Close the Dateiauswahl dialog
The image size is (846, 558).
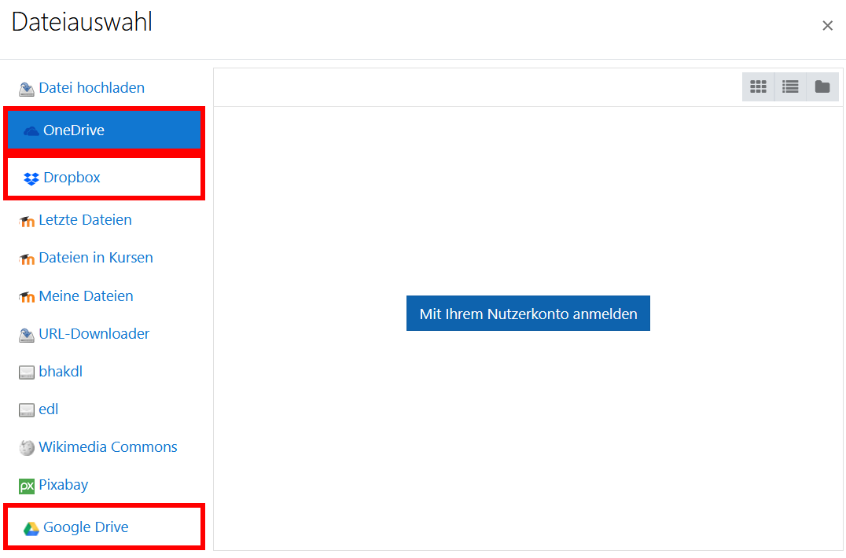coord(827,25)
